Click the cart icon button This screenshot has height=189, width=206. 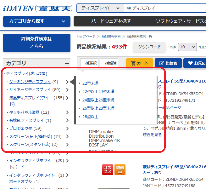[139, 63]
